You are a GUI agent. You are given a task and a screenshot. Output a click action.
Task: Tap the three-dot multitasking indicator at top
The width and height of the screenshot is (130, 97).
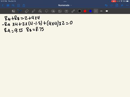coord(65,1)
